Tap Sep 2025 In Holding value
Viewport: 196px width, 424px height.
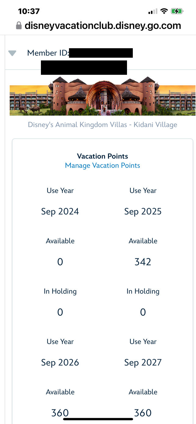pyautogui.click(x=143, y=312)
